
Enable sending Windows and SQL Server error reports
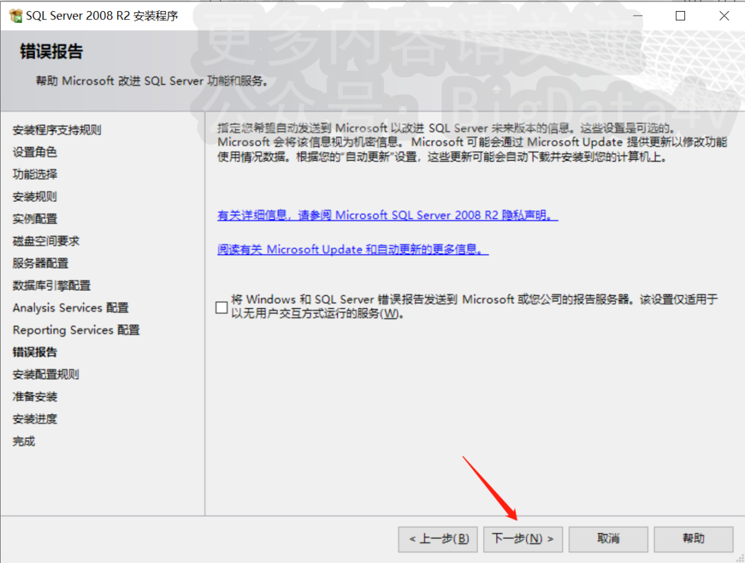[221, 307]
